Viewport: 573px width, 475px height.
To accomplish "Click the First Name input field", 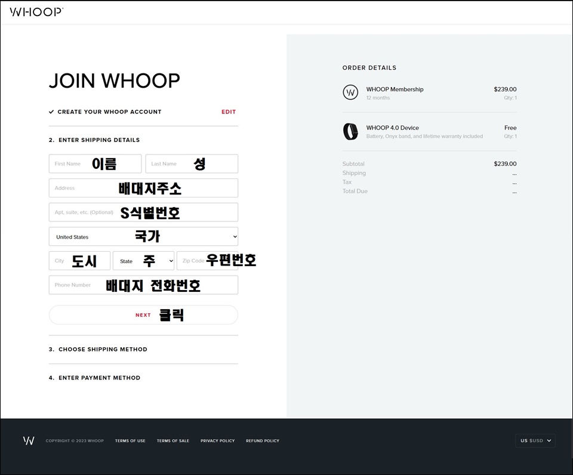I will (95, 164).
